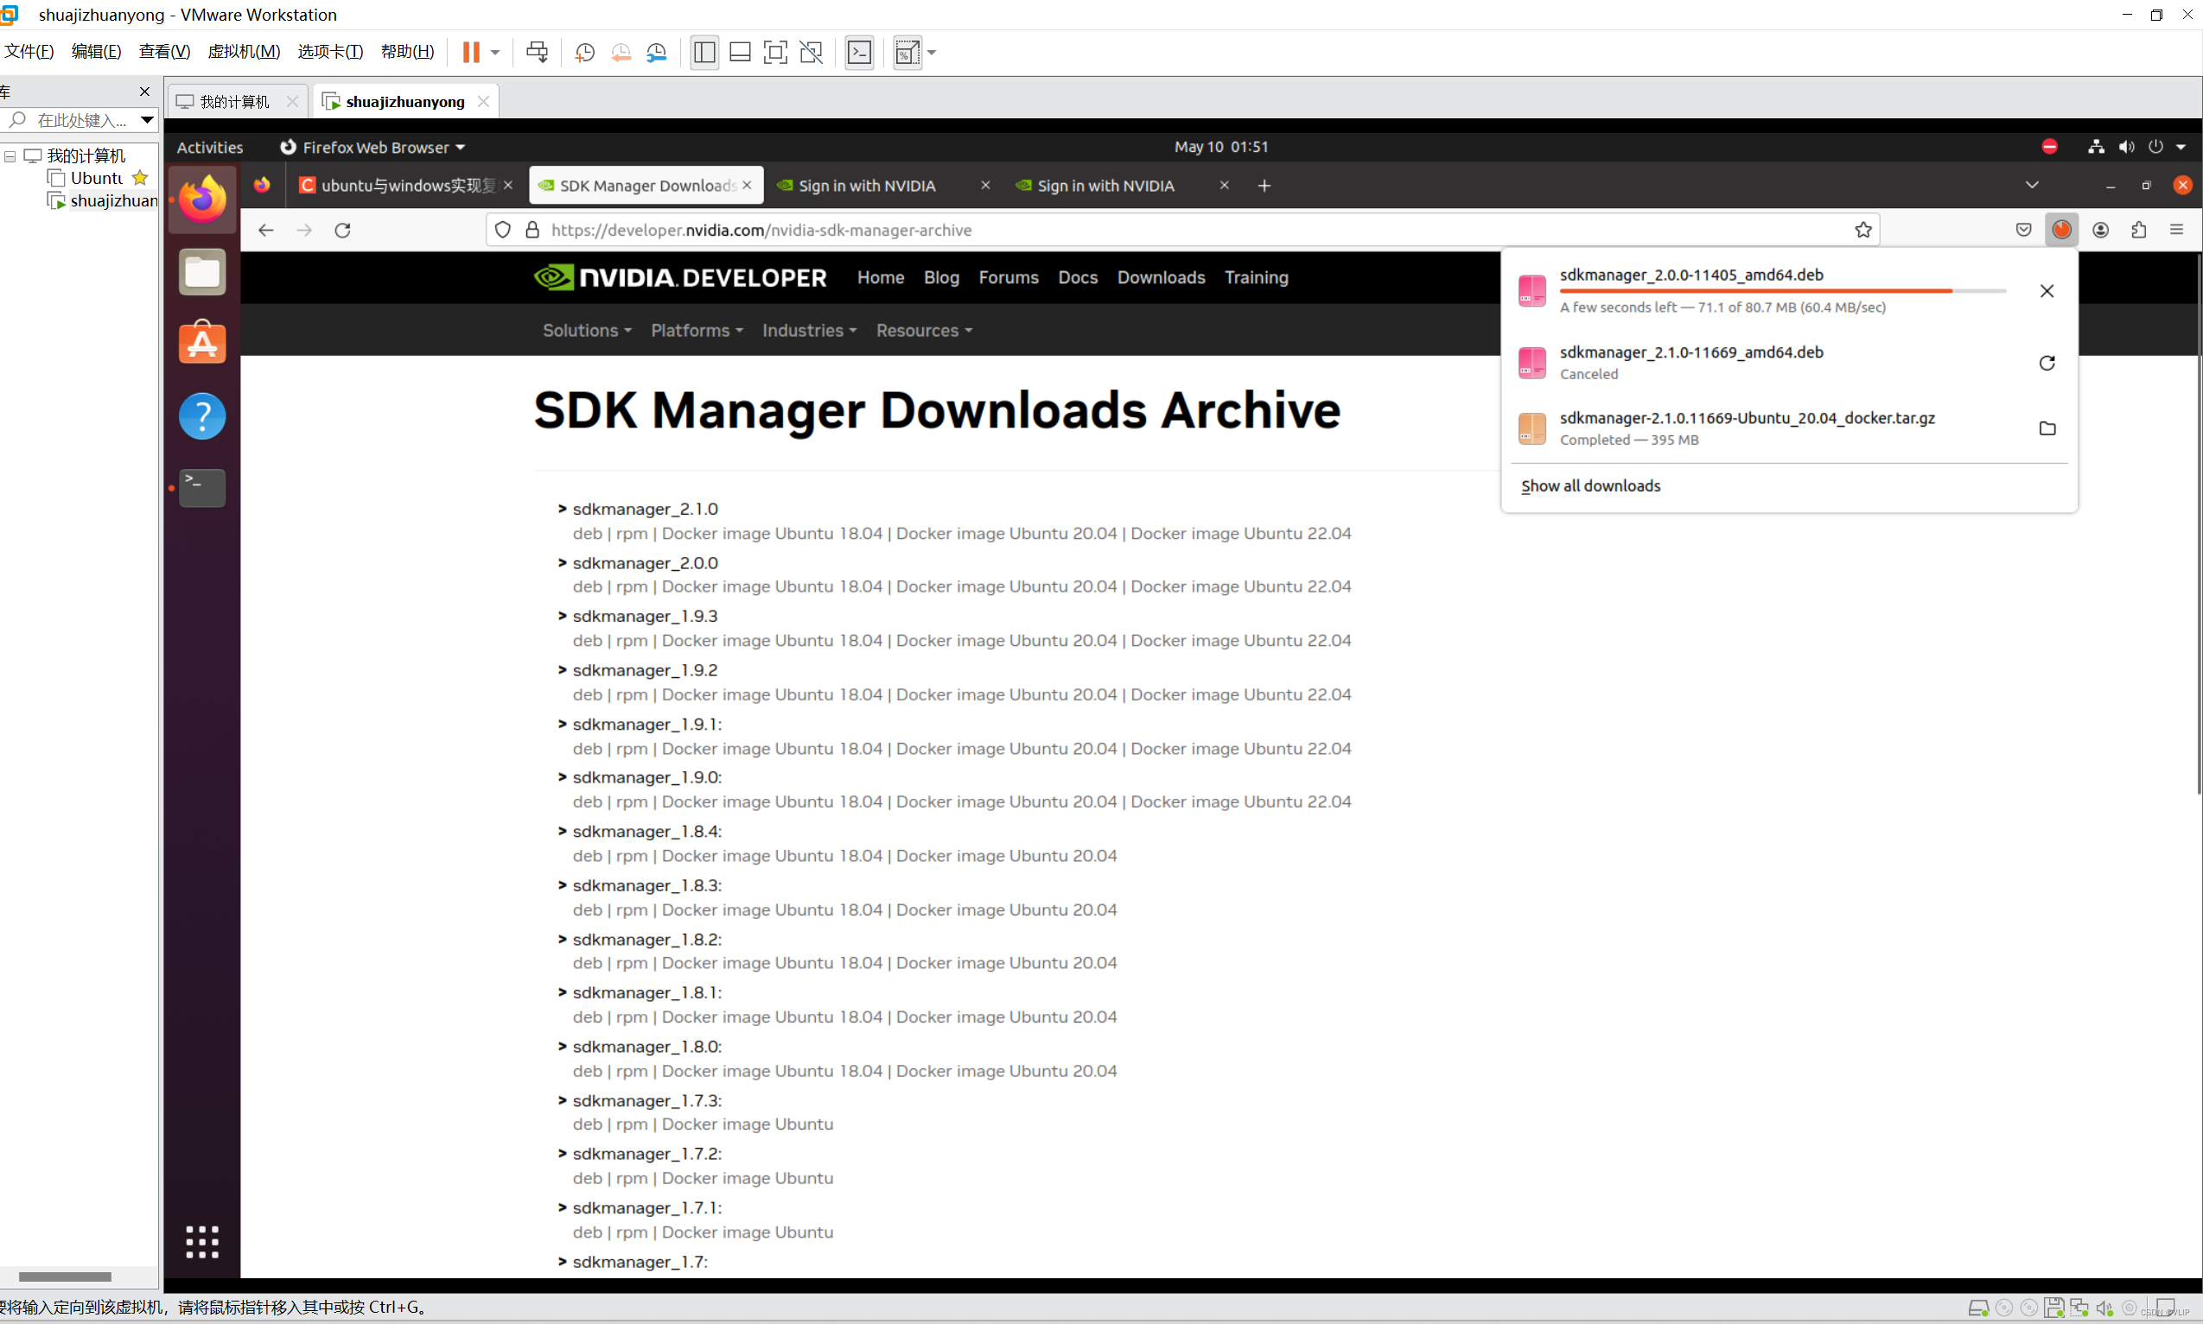2203x1324 pixels.
Task: Open containing folder for docker tar.gz download
Action: tap(2046, 428)
